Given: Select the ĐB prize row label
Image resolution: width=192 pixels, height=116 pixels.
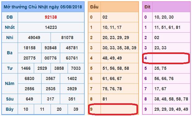Looking at the screenshot, I should 10,17.
